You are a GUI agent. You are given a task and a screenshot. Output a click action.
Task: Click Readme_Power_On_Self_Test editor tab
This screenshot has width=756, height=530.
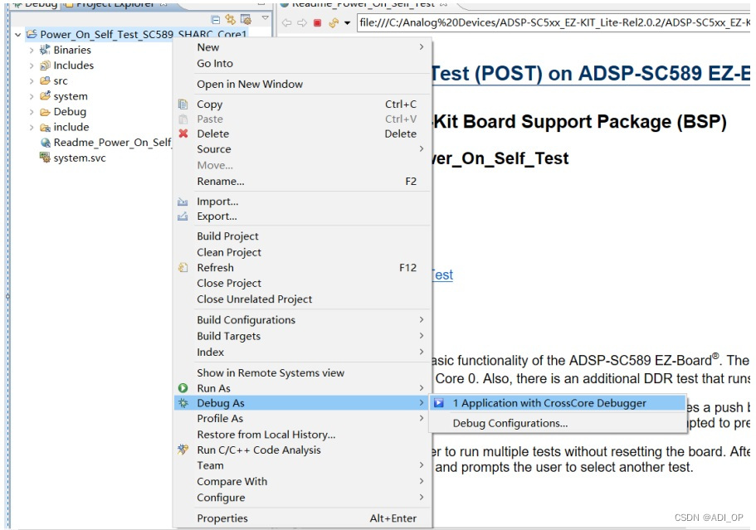[x=364, y=4]
